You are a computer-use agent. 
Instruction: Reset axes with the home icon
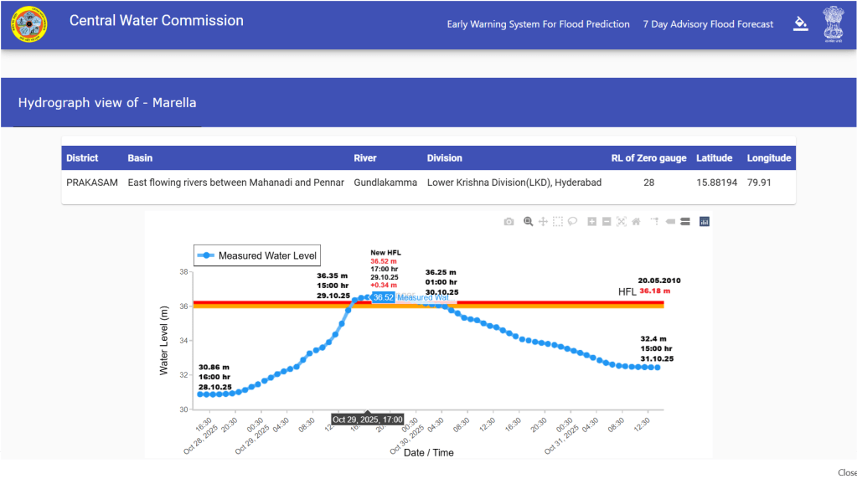point(636,222)
